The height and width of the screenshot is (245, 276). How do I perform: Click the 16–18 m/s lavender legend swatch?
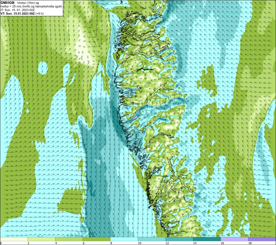234,239
